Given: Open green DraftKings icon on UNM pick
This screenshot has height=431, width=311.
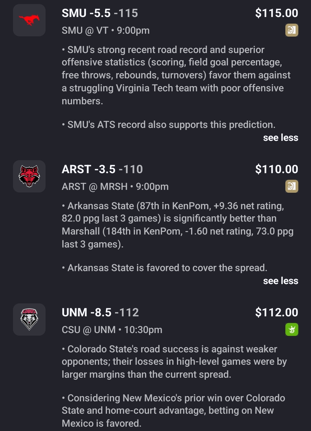Looking at the screenshot, I should (292, 330).
